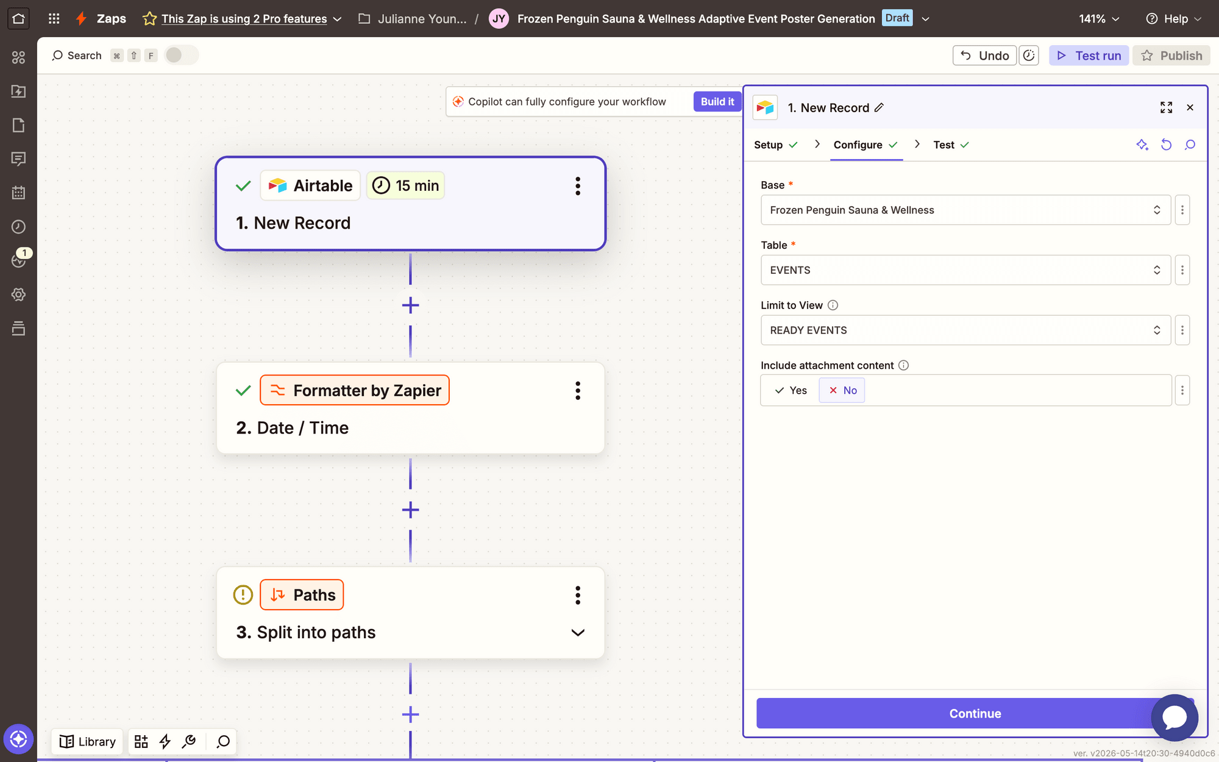The width and height of the screenshot is (1219, 762).
Task: Click the search icon in panel header
Action: (1190, 144)
